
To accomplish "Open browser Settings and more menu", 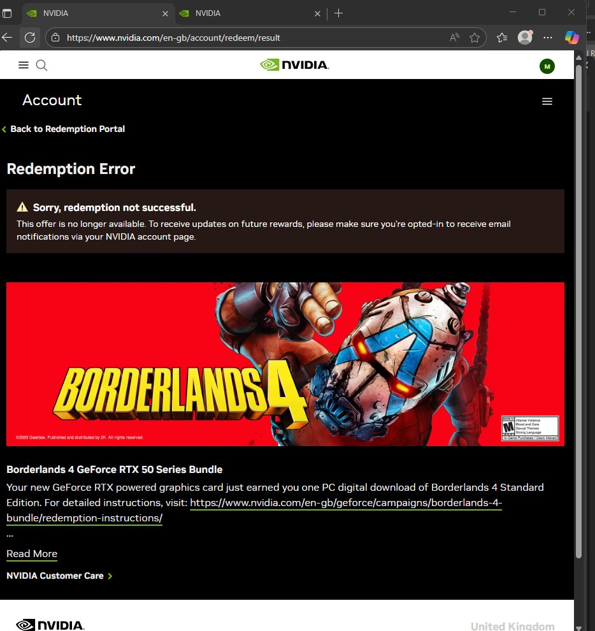I will (x=547, y=38).
